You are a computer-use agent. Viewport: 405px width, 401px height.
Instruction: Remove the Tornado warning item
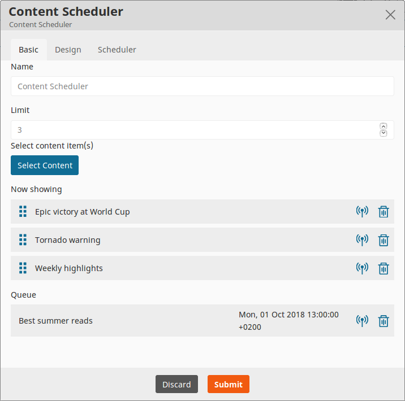[x=384, y=240]
